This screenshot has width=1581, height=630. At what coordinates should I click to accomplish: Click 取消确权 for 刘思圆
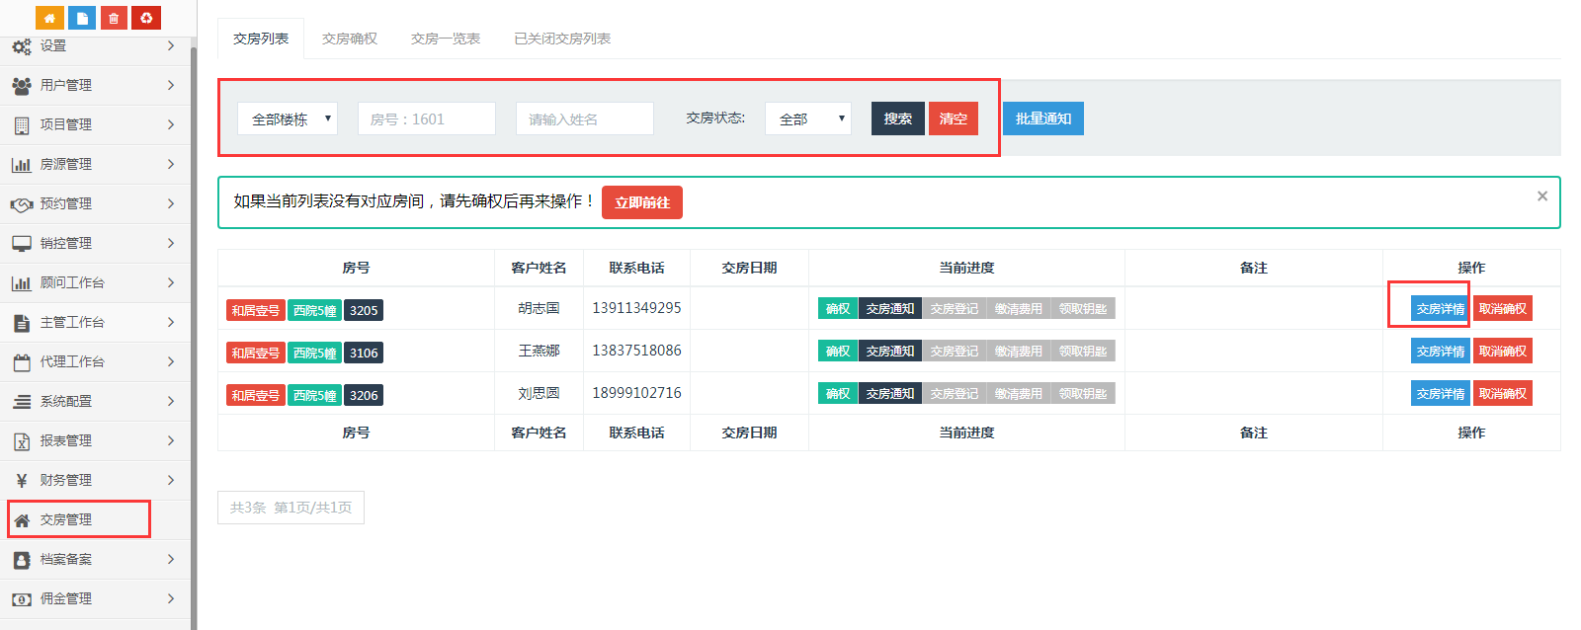tap(1503, 394)
